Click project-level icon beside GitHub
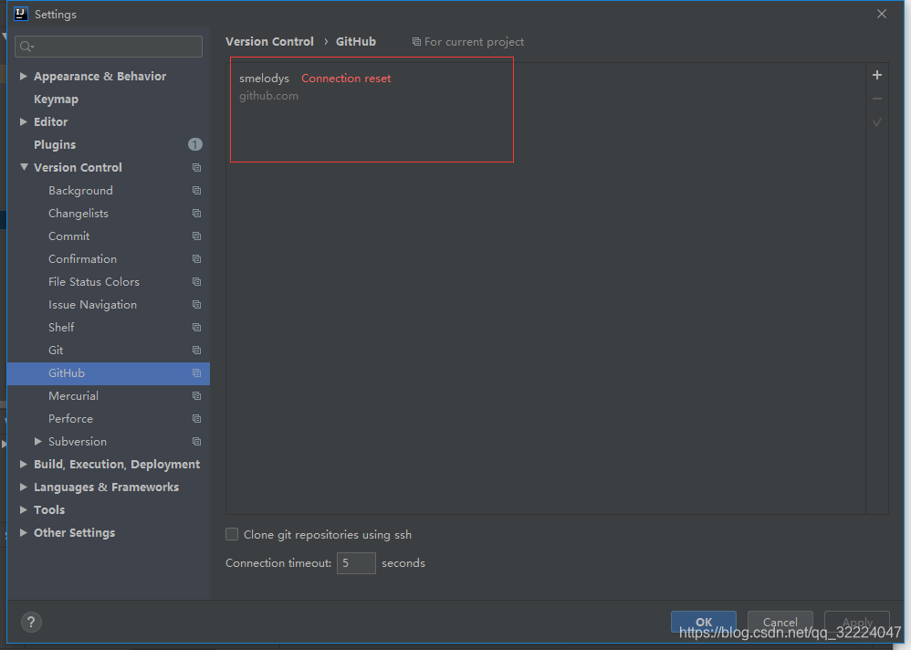This screenshot has height=650, width=911. coord(196,372)
